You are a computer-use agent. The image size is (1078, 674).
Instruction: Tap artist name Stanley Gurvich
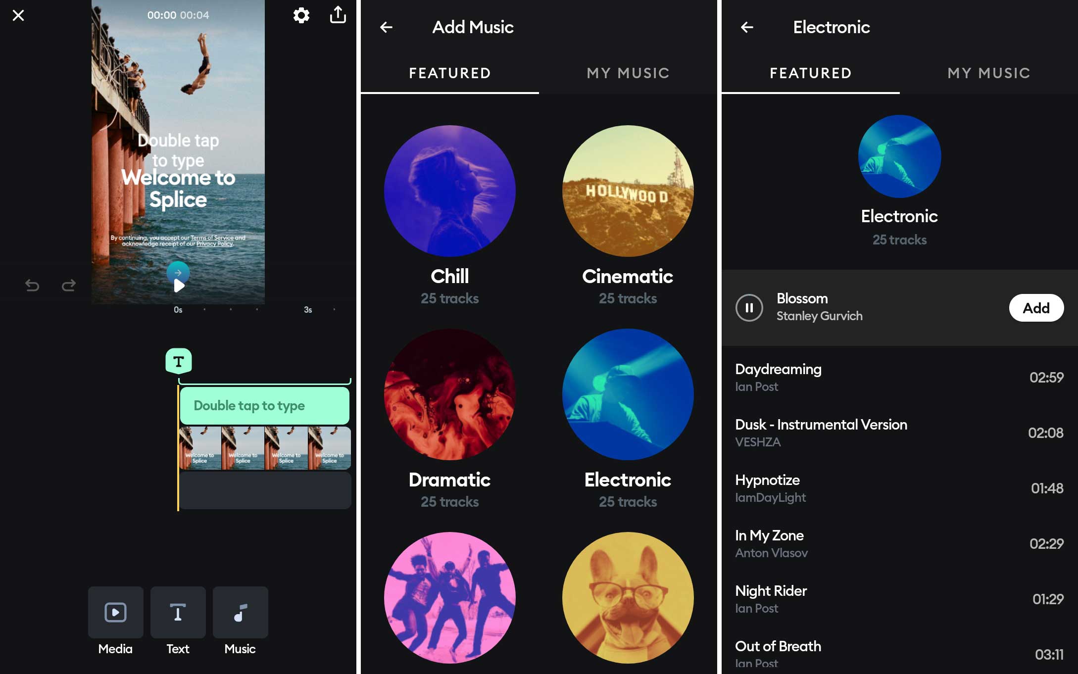point(819,316)
